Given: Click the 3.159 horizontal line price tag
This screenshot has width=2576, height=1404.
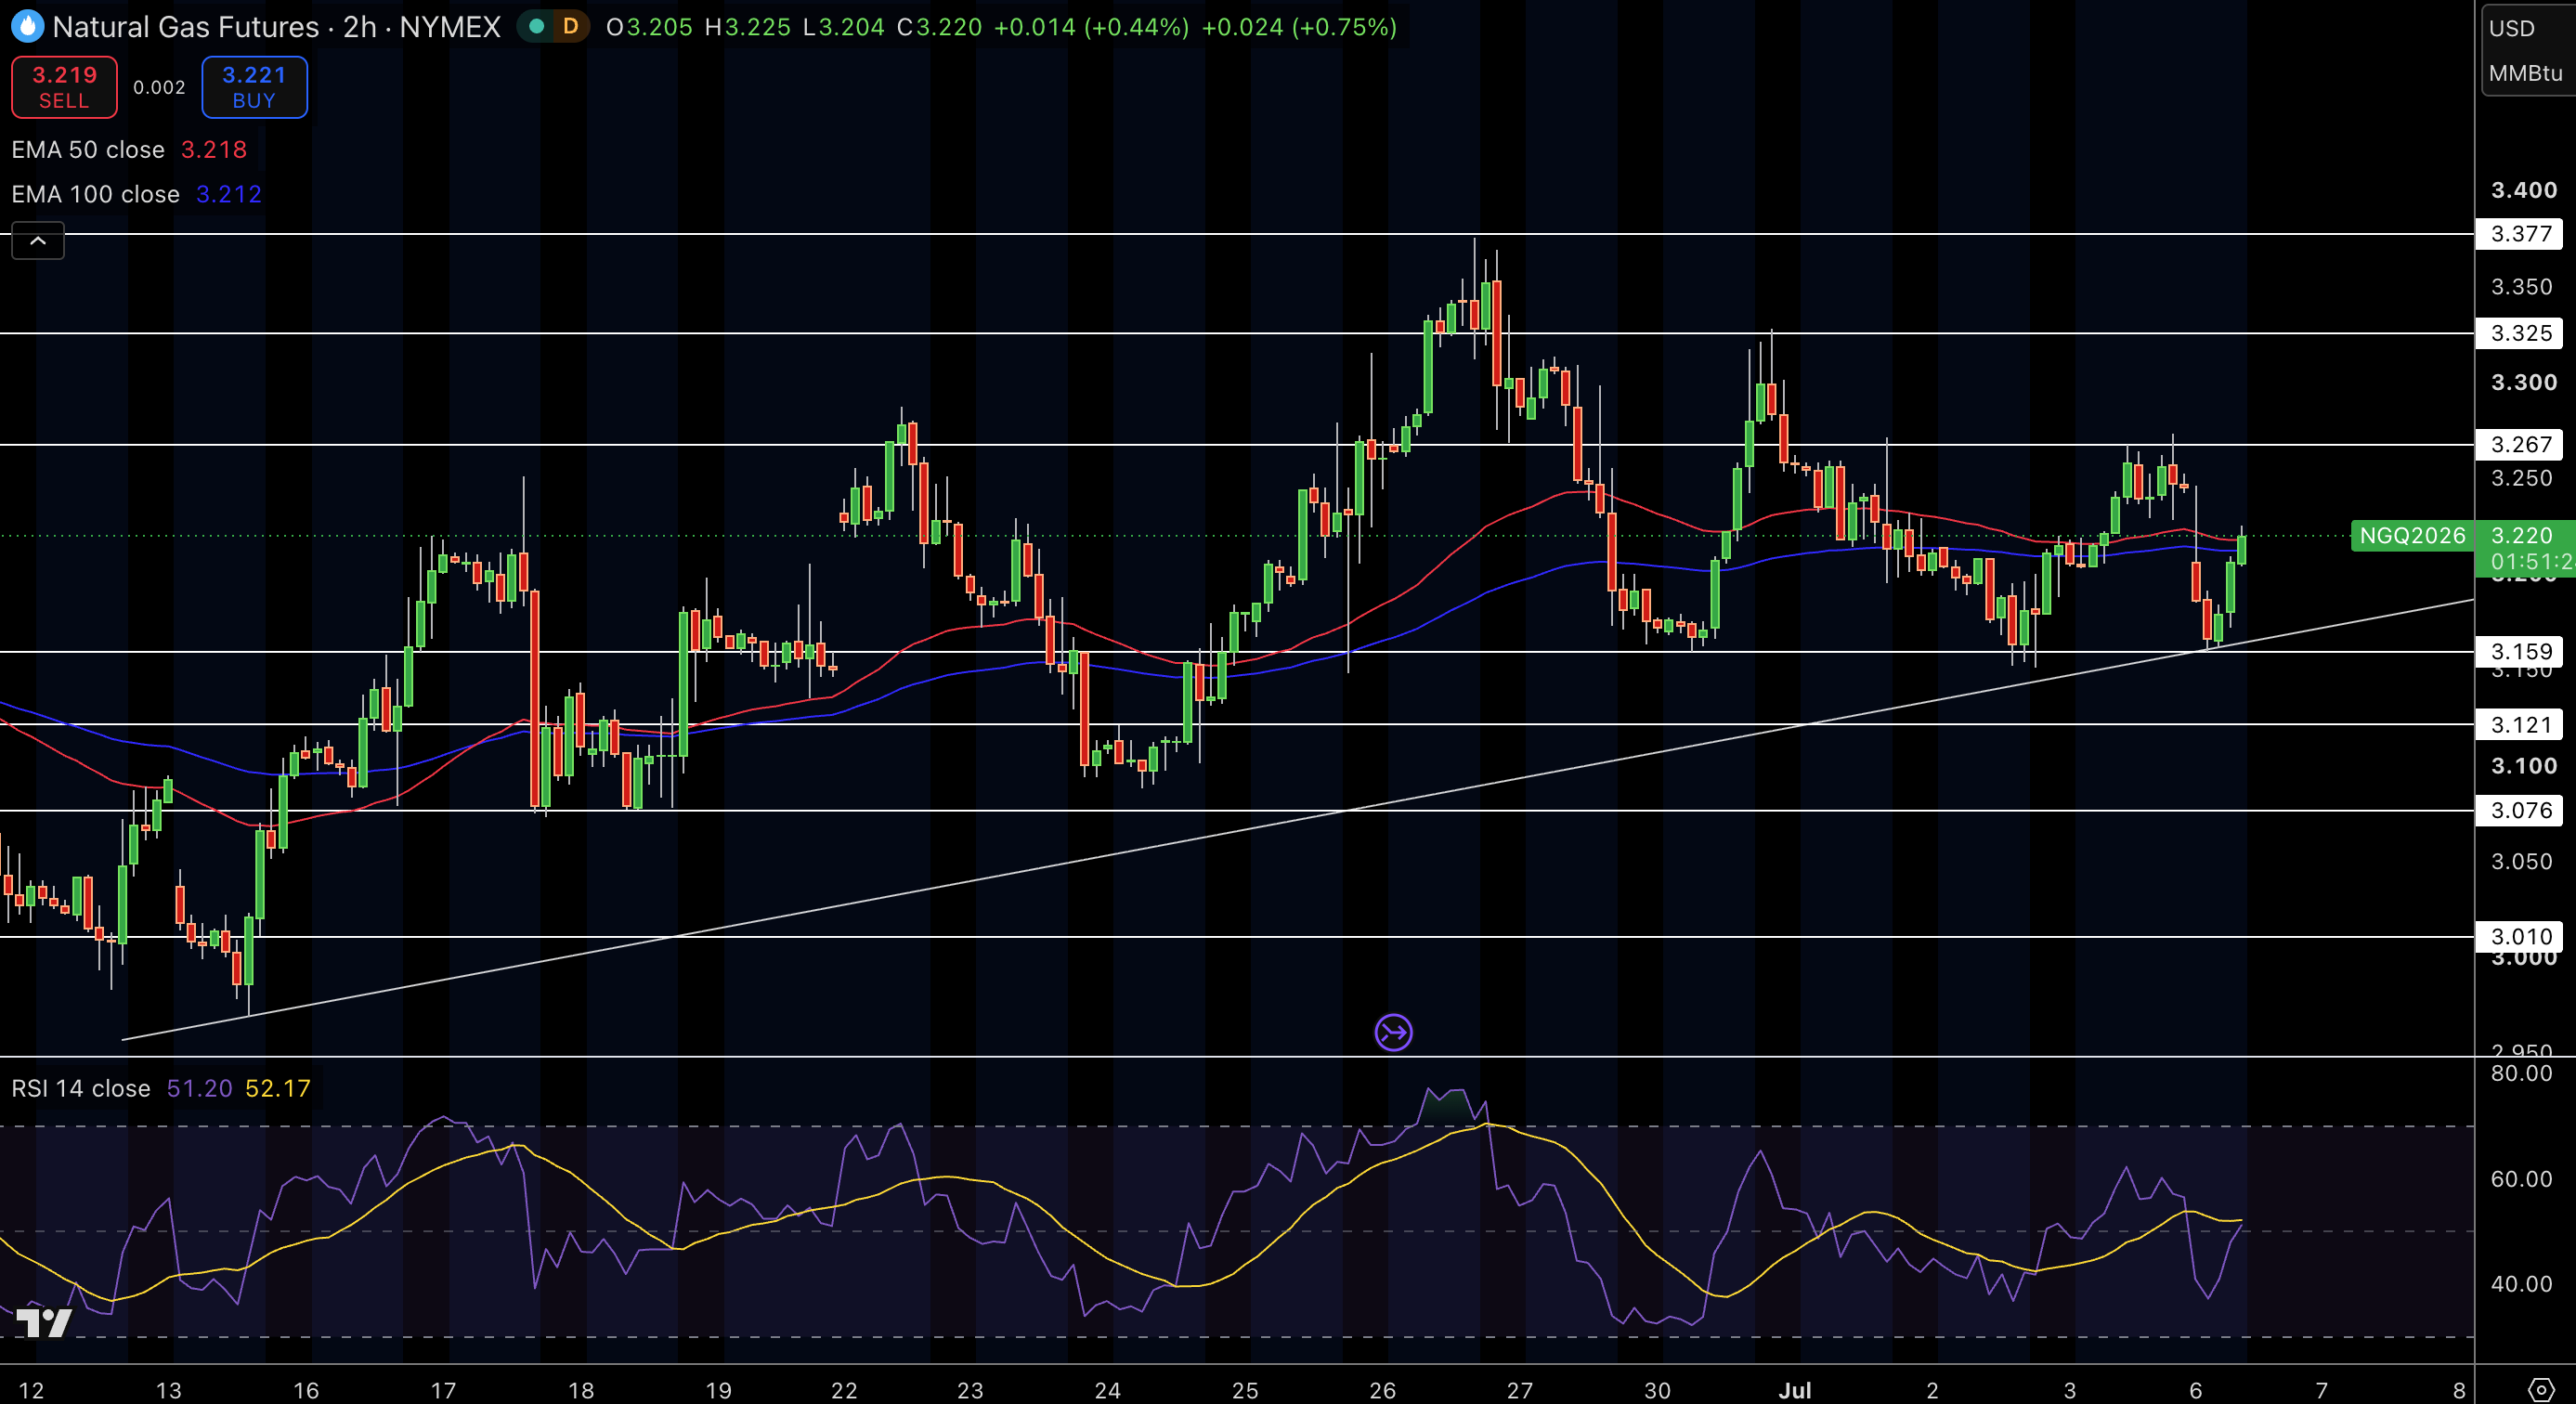Looking at the screenshot, I should pyautogui.click(x=2520, y=652).
